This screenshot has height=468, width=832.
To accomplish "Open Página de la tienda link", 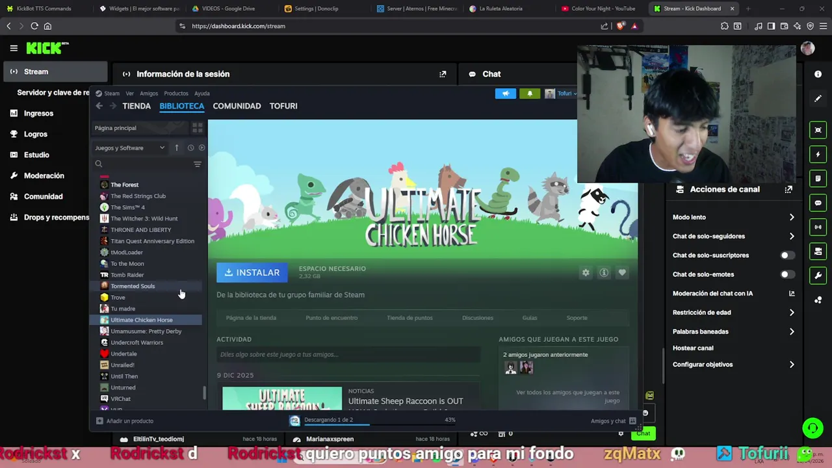I will click(x=251, y=318).
